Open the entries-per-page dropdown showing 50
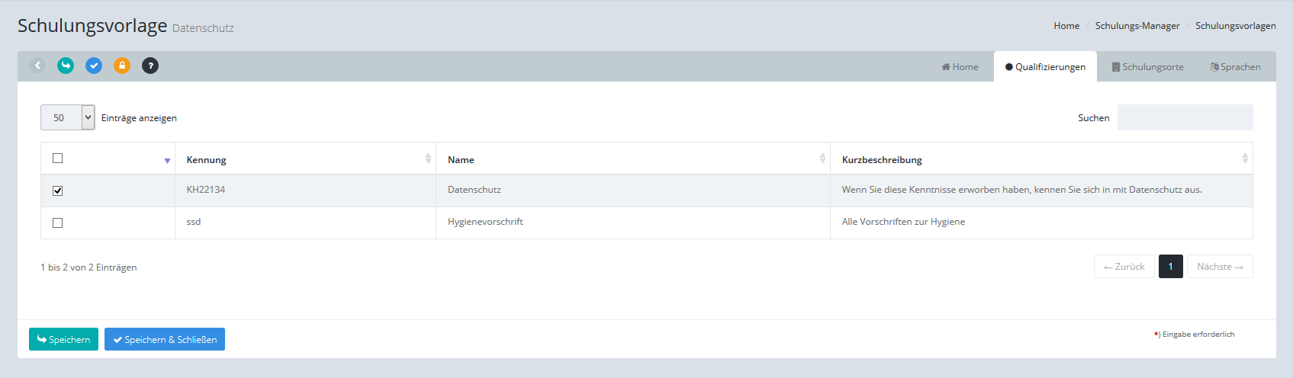Viewport: 1293px width, 378px height. pos(67,117)
